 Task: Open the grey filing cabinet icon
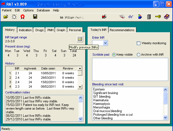149,17
